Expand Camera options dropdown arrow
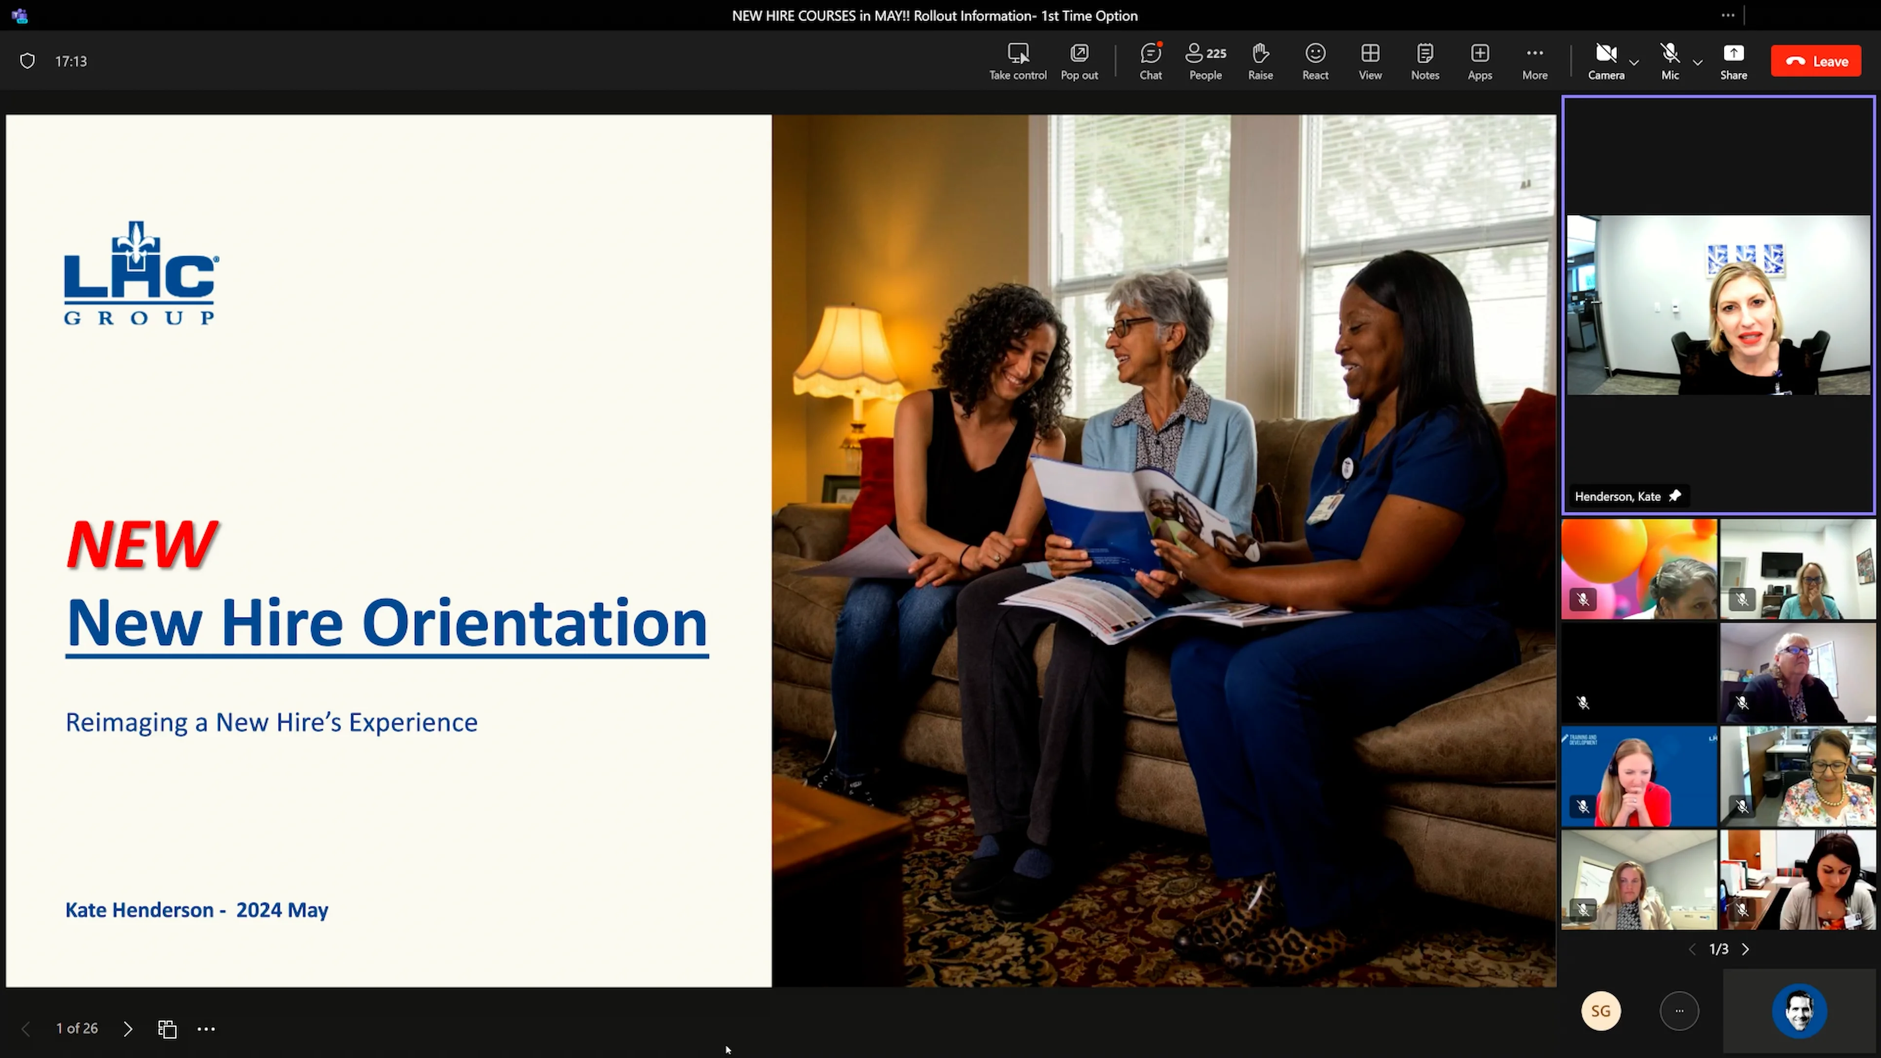 [1634, 63]
